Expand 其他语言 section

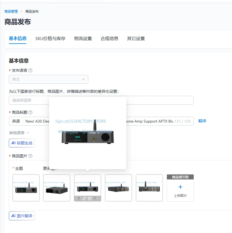[19, 133]
